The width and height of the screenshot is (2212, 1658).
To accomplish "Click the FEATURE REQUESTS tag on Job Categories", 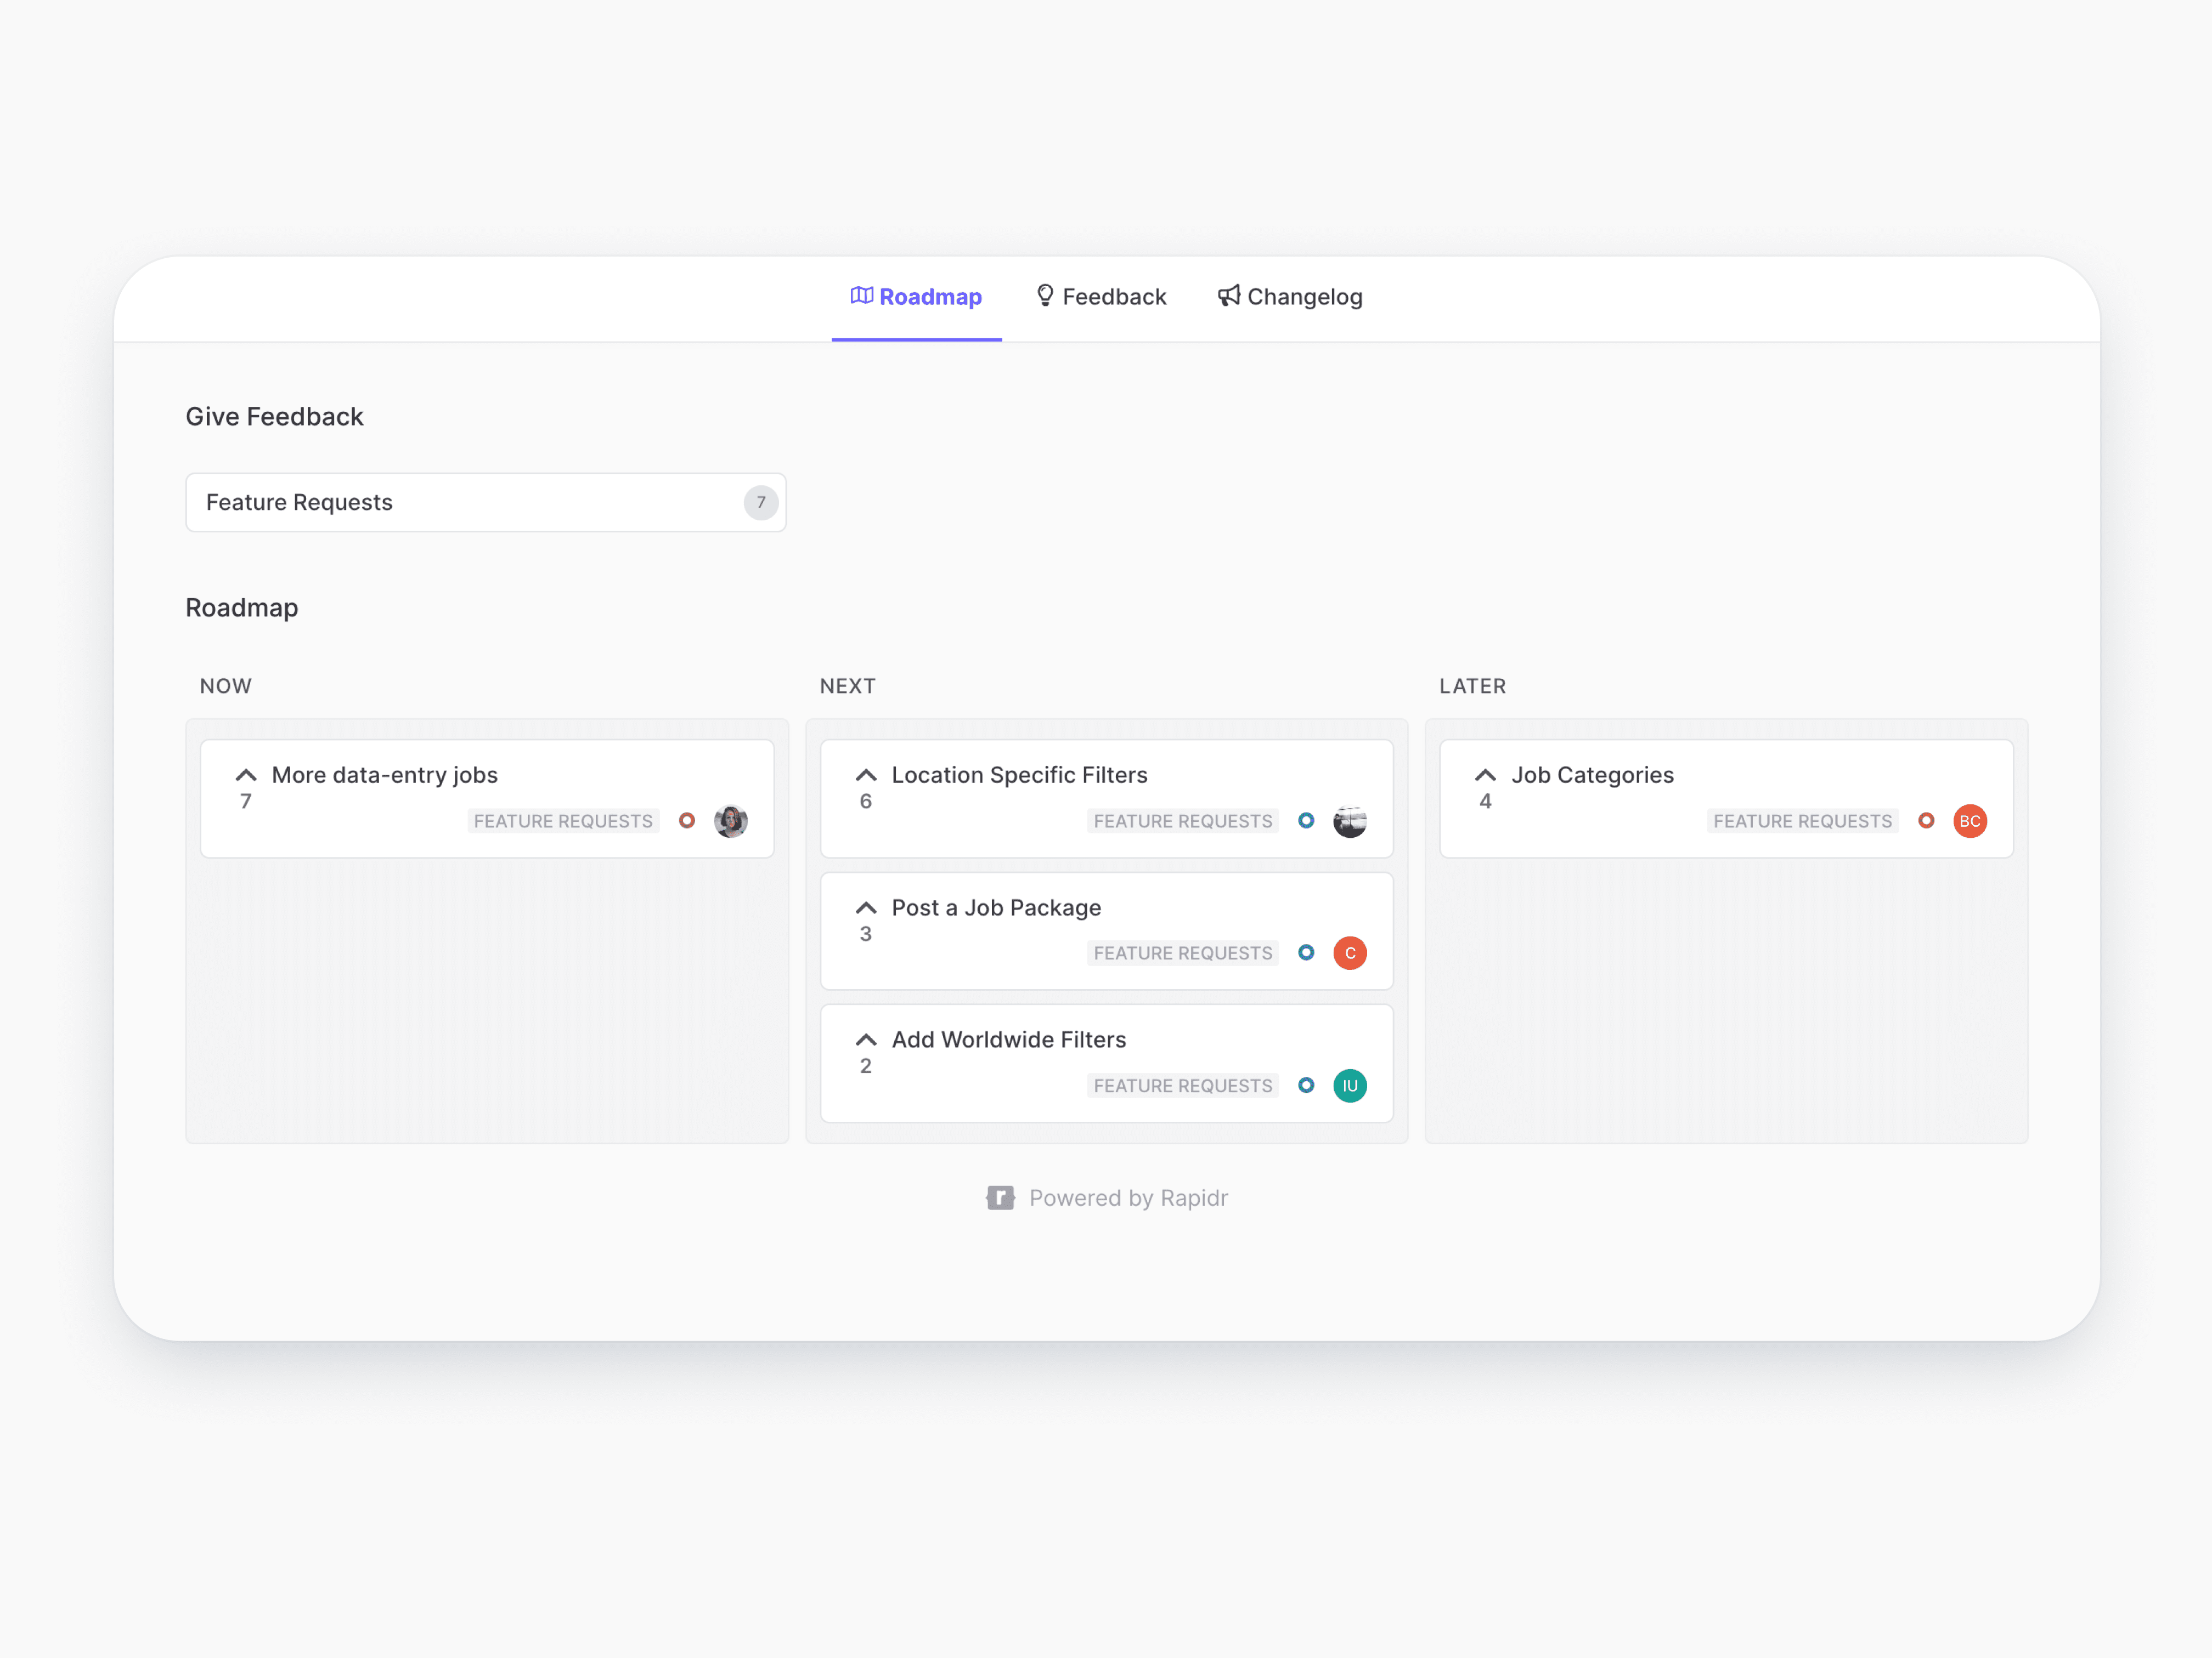I will [1802, 821].
